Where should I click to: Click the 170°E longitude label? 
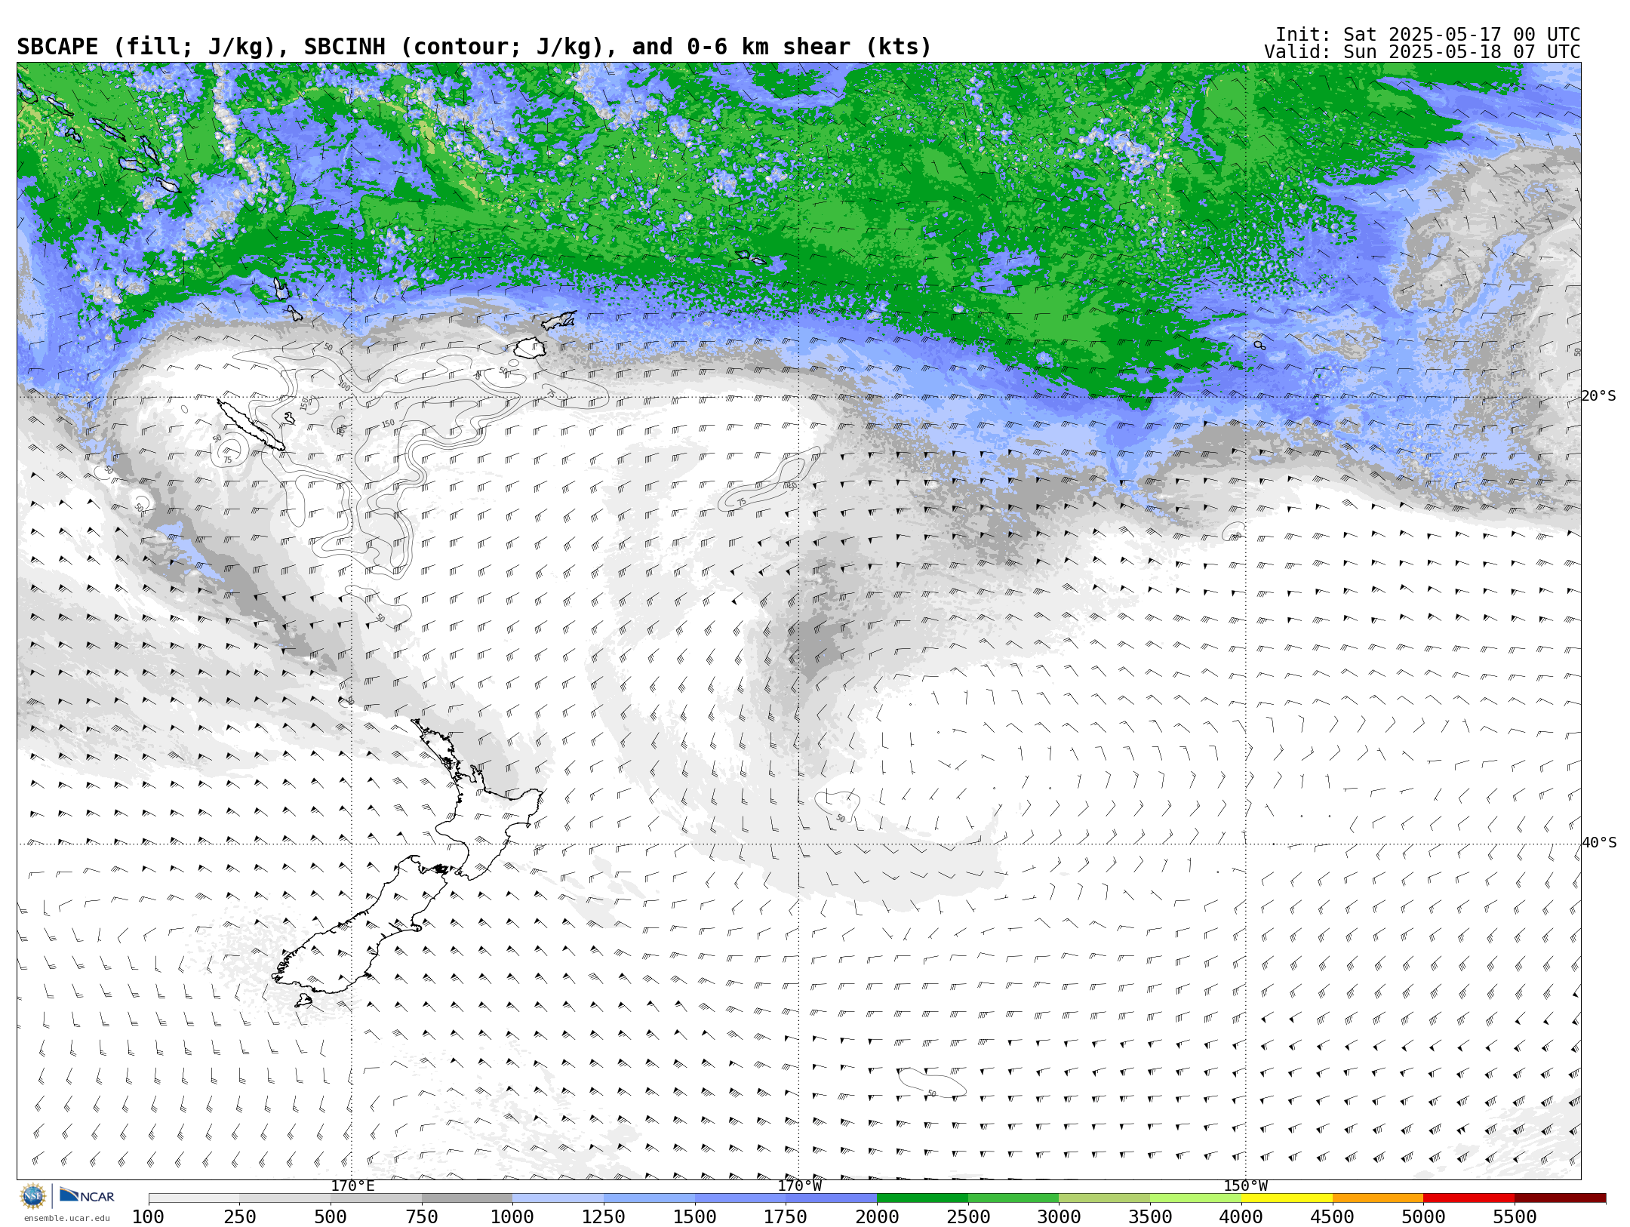[352, 1185]
